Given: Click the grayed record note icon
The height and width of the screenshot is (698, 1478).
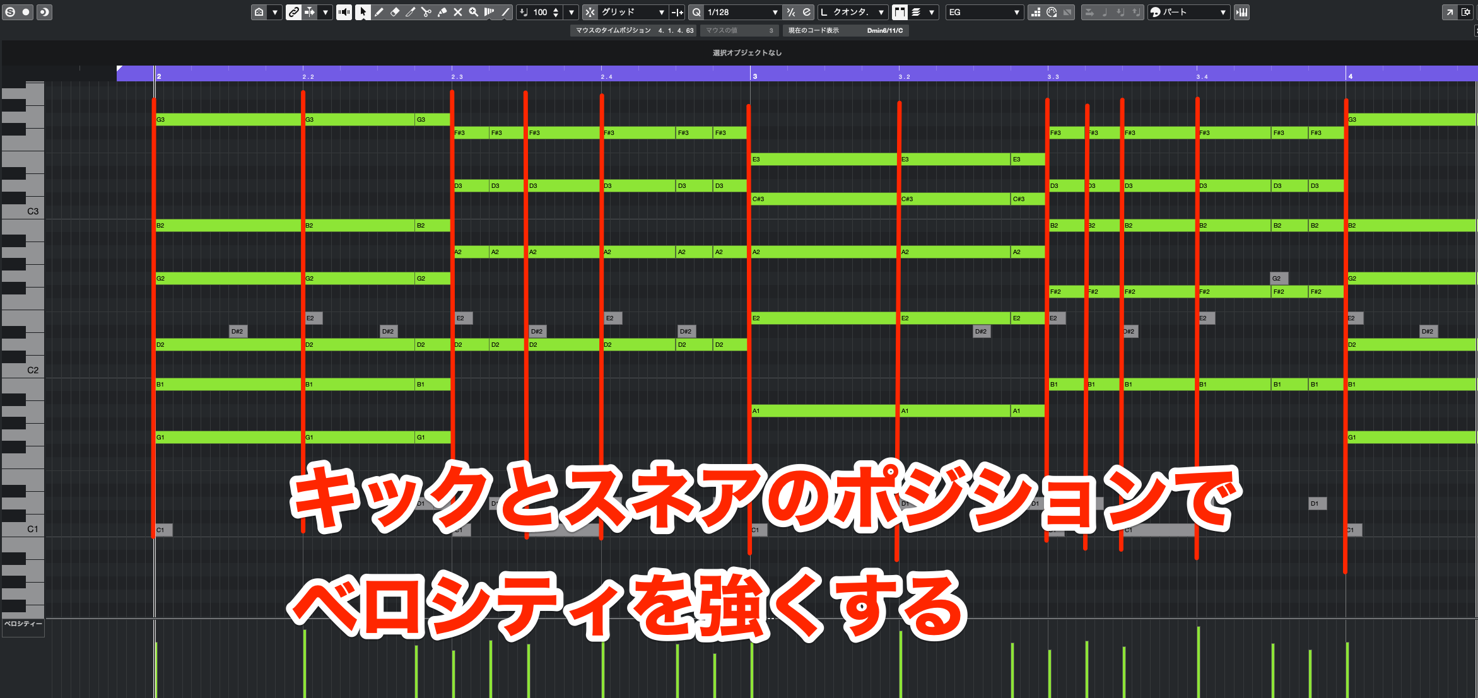Looking at the screenshot, I should pos(1105,12).
